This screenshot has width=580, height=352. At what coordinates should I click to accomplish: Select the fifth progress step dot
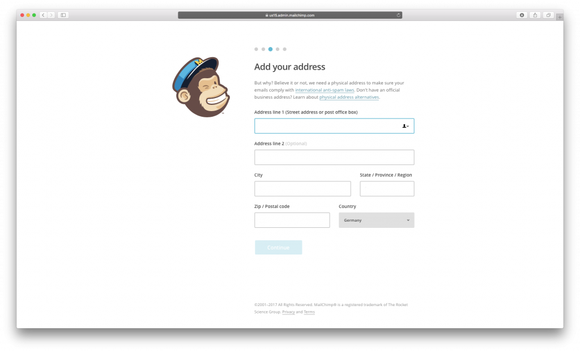pos(284,49)
